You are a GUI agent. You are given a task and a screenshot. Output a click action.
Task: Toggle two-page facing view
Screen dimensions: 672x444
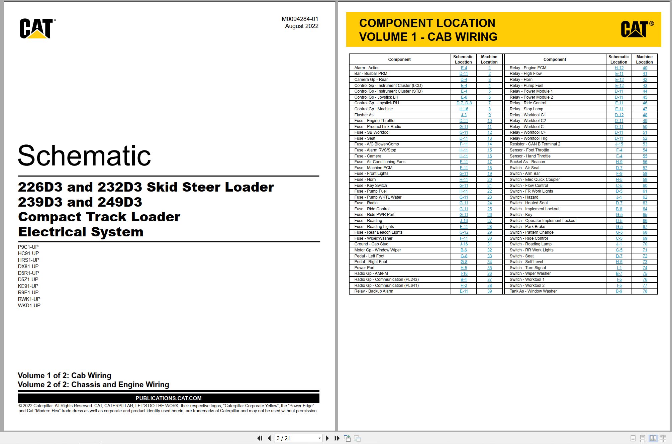tap(653, 438)
